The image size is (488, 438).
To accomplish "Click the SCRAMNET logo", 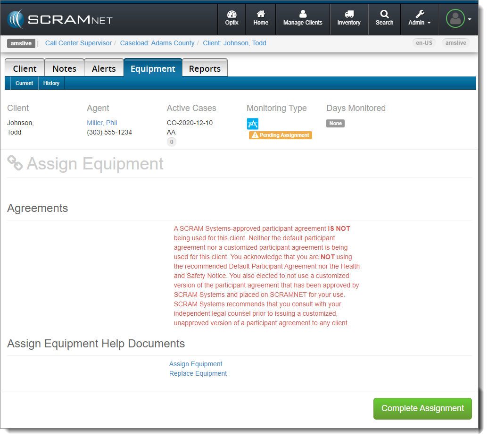I will [x=59, y=19].
